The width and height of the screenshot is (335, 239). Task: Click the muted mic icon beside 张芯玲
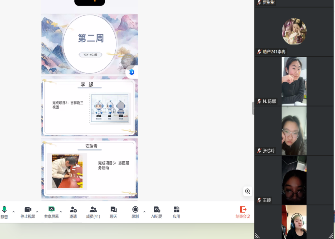(x=259, y=151)
